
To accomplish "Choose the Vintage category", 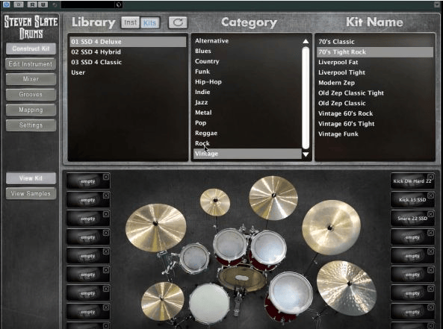I will [x=247, y=154].
